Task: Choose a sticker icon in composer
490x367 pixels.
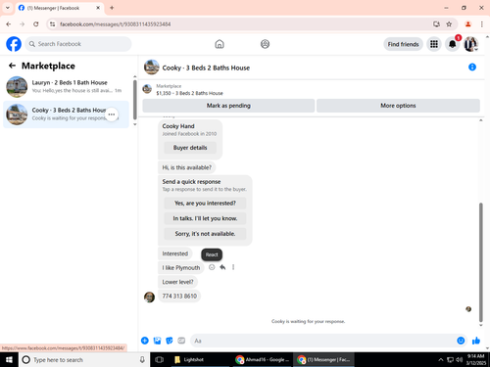Action: (170, 341)
